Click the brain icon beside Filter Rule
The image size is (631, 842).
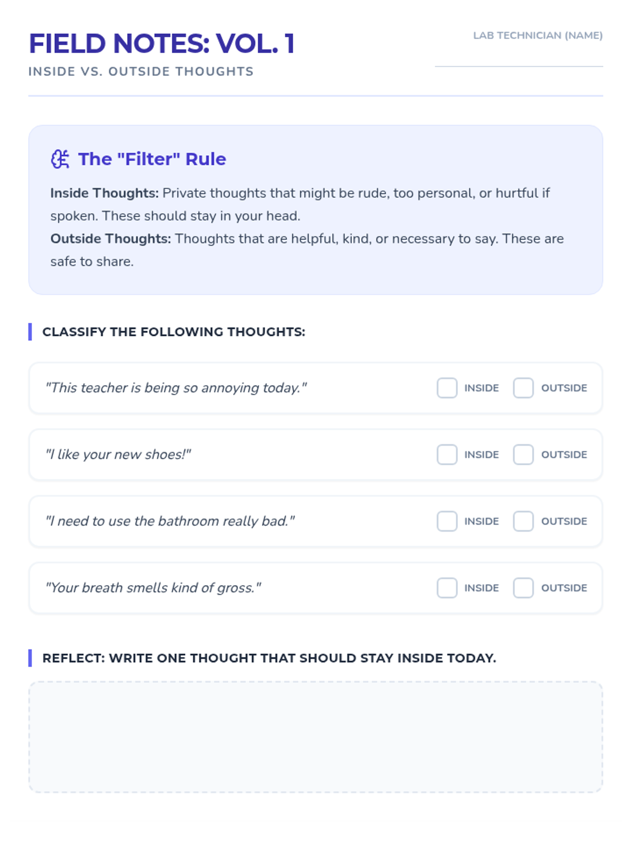point(60,159)
